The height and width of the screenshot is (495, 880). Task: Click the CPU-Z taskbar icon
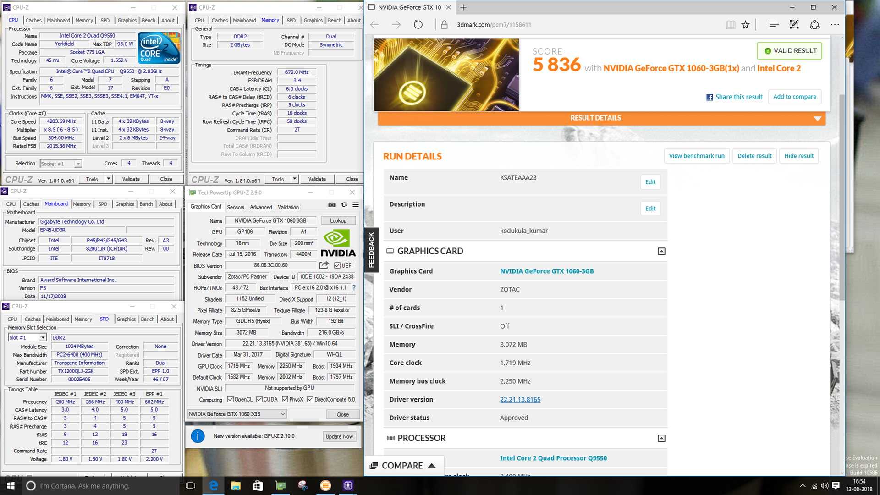click(x=348, y=486)
